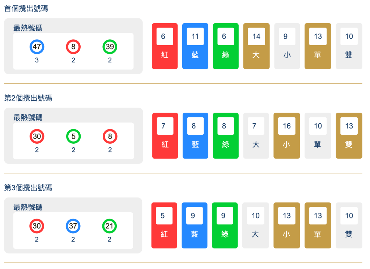Select the red 紅 tile showing 7
This screenshot has height=269, width=370.
tap(165, 136)
